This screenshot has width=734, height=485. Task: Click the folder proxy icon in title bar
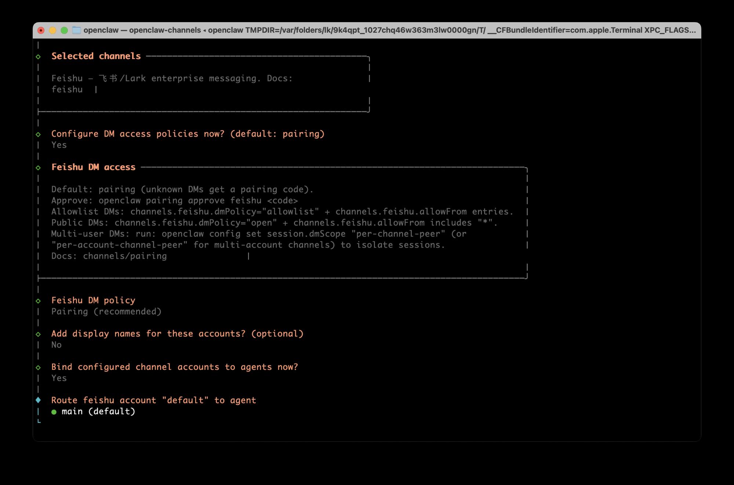pos(76,30)
